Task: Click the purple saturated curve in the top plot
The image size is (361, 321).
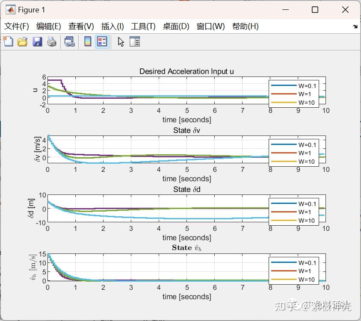Action: pos(54,80)
